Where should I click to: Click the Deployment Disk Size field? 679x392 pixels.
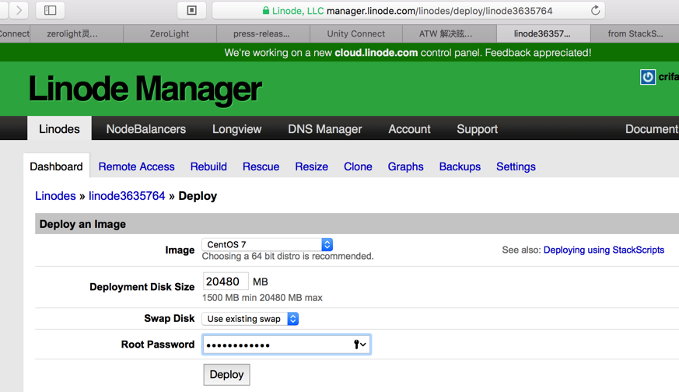(x=226, y=282)
